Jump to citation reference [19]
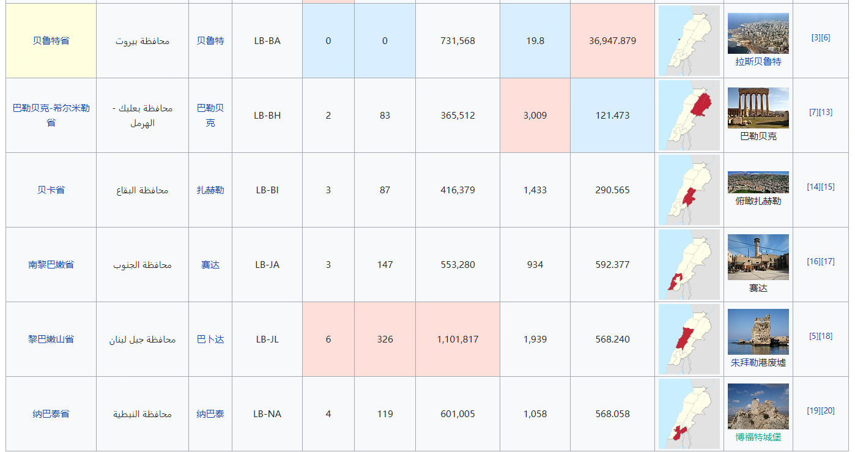Screen dimensions: 855x452 coord(813,411)
